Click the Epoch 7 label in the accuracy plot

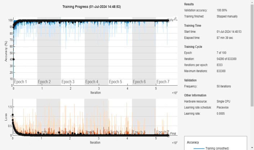pyautogui.click(x=163, y=82)
